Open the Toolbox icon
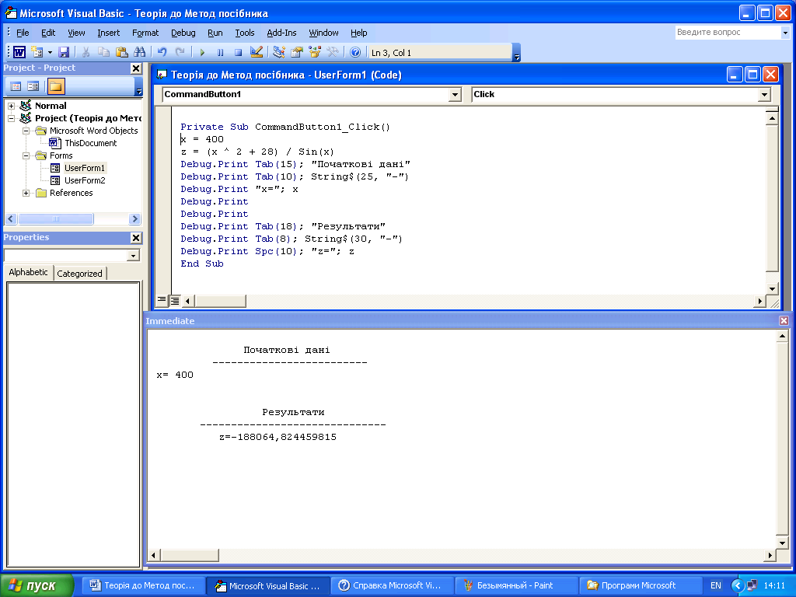 (333, 52)
